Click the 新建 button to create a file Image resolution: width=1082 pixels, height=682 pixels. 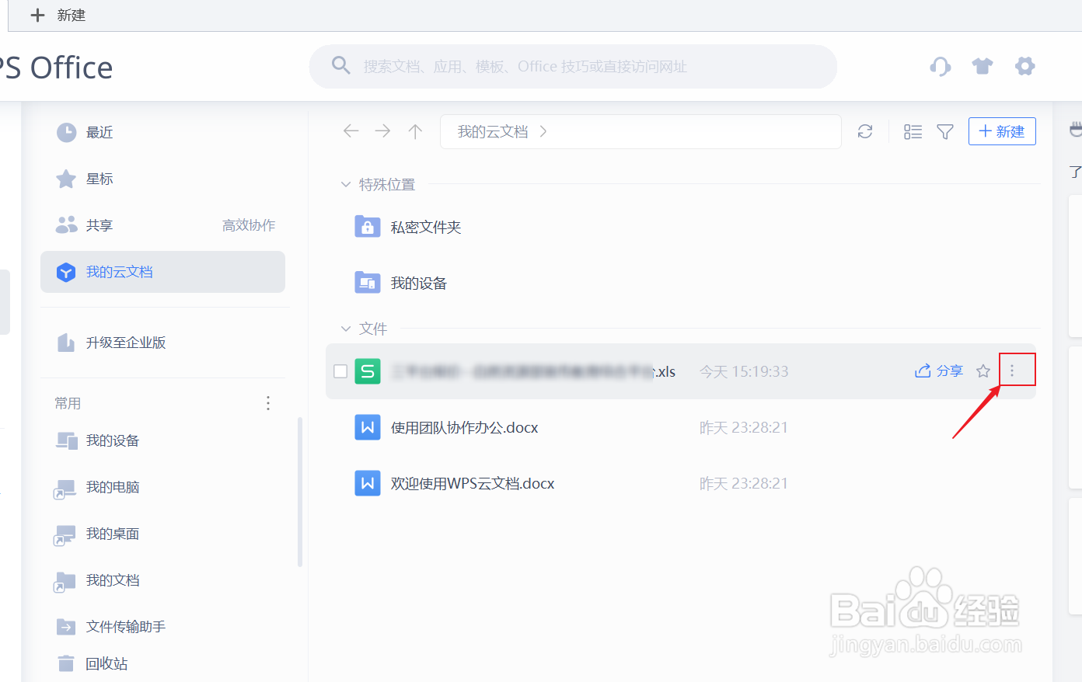(1002, 131)
